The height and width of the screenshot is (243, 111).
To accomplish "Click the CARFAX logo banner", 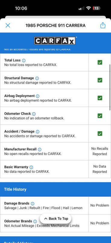I will click(x=55, y=41).
